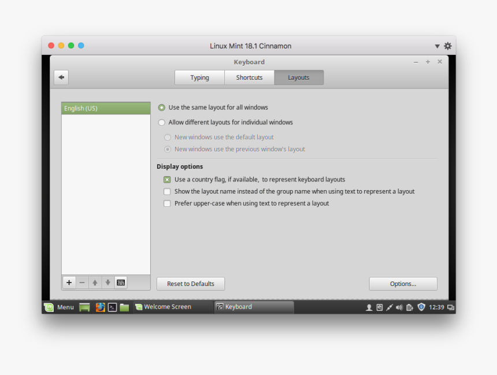Open the volume icon in the system tray
Viewport: 497px width, 375px height.
pyautogui.click(x=399, y=307)
